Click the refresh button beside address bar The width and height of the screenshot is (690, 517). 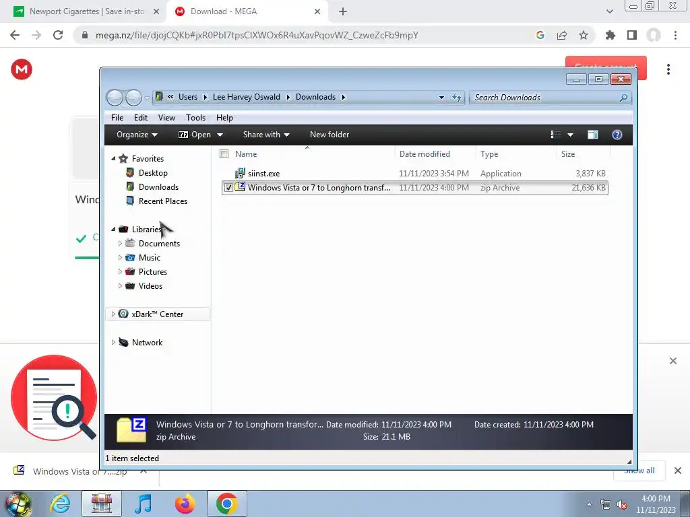click(457, 97)
